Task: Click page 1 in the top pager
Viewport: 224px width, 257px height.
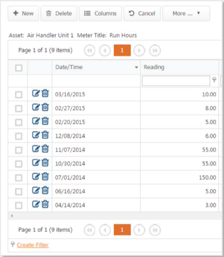Action: click(122, 50)
